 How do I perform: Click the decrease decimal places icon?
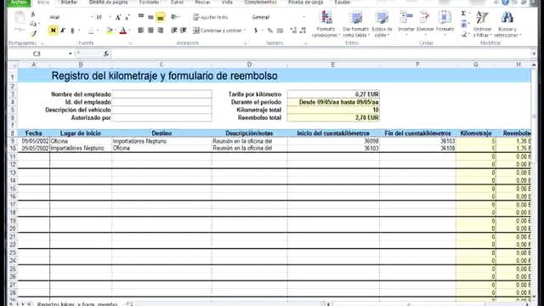[x=303, y=31]
